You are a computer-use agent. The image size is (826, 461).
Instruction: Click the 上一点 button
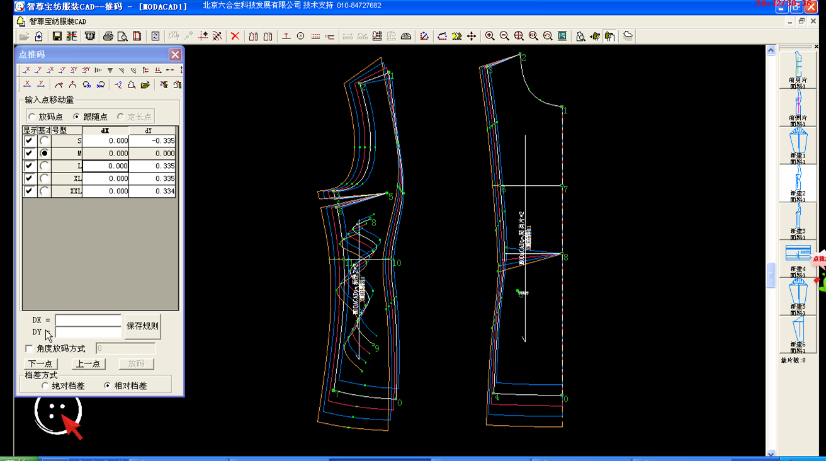pos(88,364)
